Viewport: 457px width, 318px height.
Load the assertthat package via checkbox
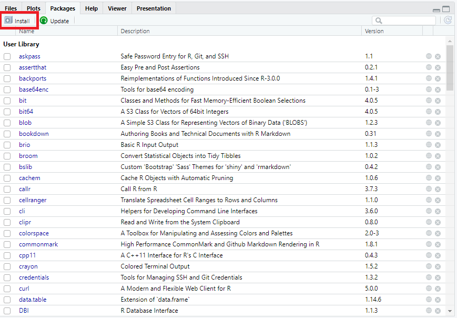click(7, 67)
